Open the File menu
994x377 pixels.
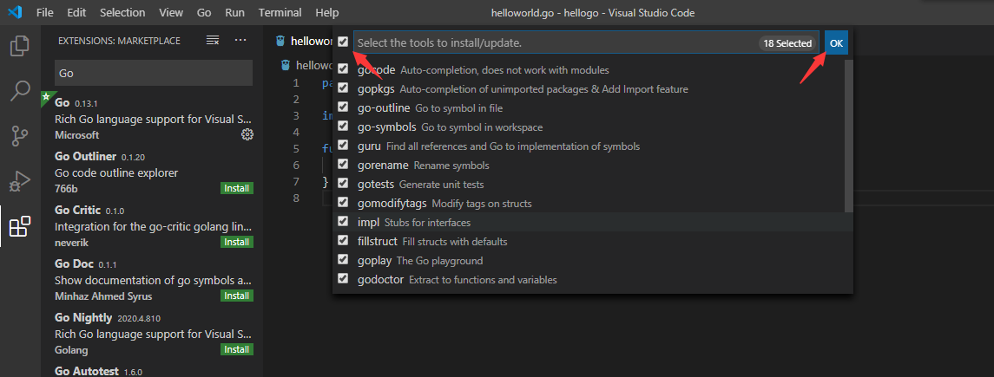click(x=45, y=13)
